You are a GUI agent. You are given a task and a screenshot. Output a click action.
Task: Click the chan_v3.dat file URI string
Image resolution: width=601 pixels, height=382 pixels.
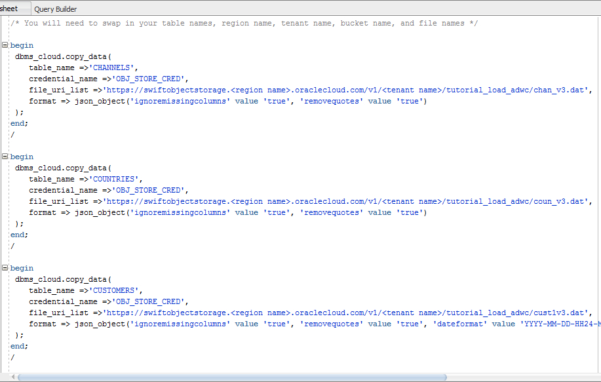pyautogui.click(x=345, y=90)
